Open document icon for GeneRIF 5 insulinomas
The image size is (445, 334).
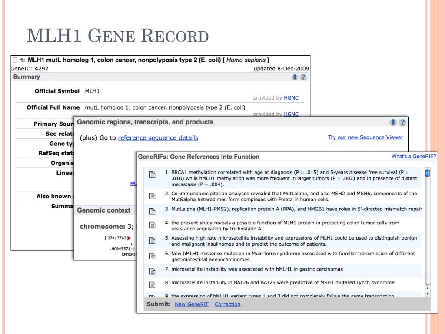[153, 240]
